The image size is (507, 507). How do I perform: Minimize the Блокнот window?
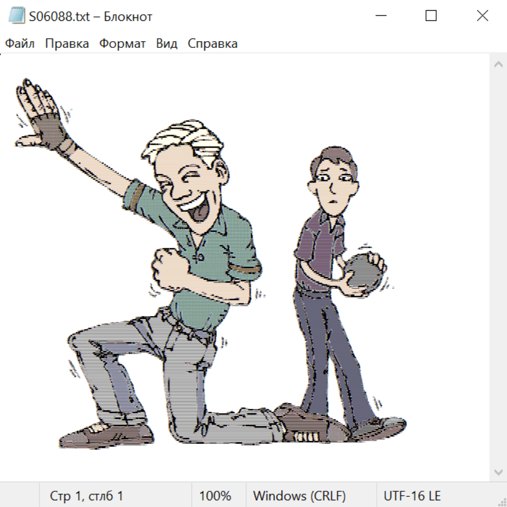(380, 16)
